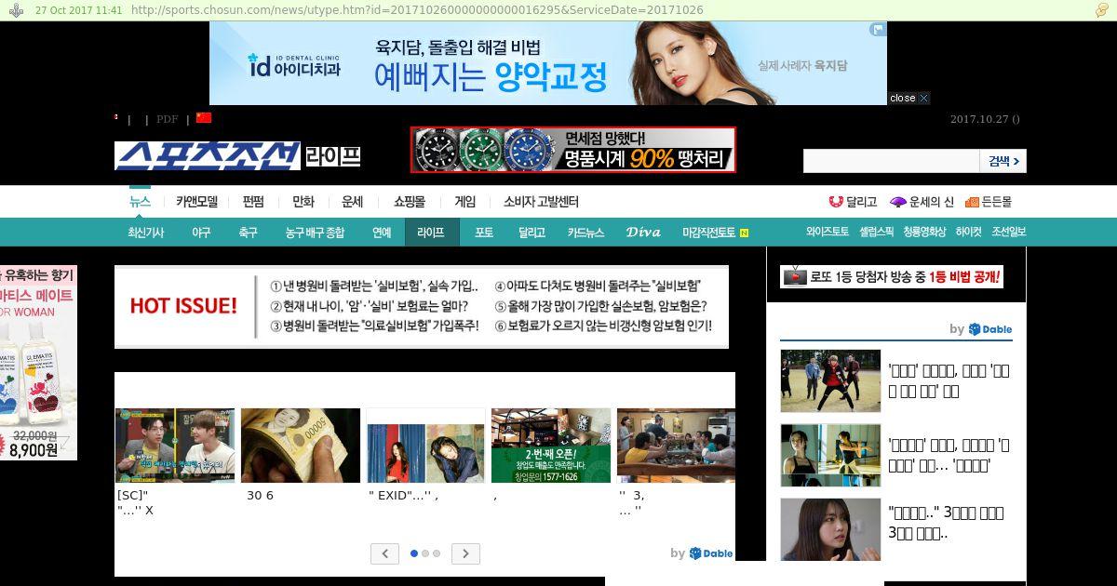1117x586 pixels.
Task: Open the 조선일보 link
Action: 1008,232
